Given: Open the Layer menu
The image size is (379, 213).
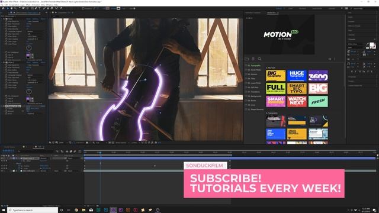Looking at the screenshot, I should [x=23, y=5].
